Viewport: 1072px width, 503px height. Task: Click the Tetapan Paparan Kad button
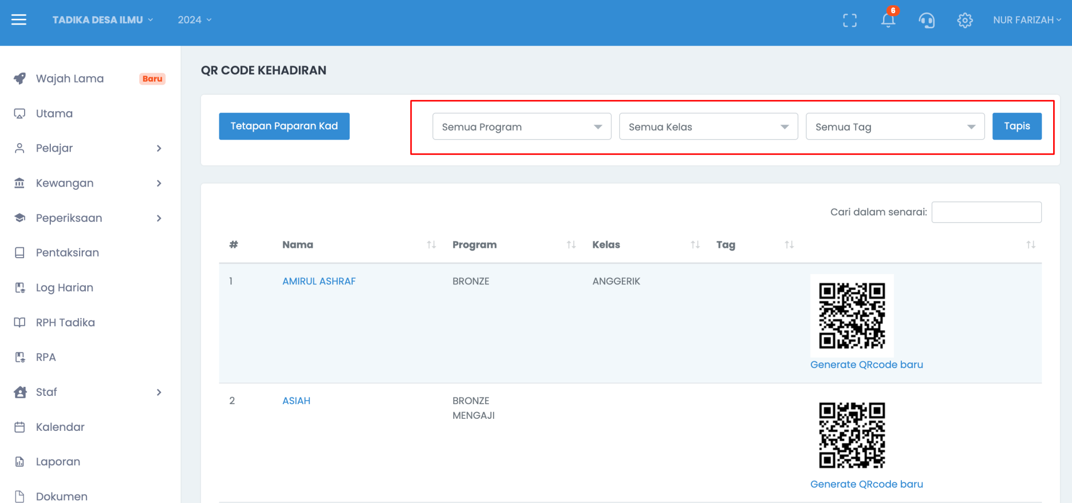284,126
